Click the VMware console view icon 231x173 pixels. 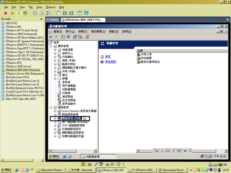(86, 13)
